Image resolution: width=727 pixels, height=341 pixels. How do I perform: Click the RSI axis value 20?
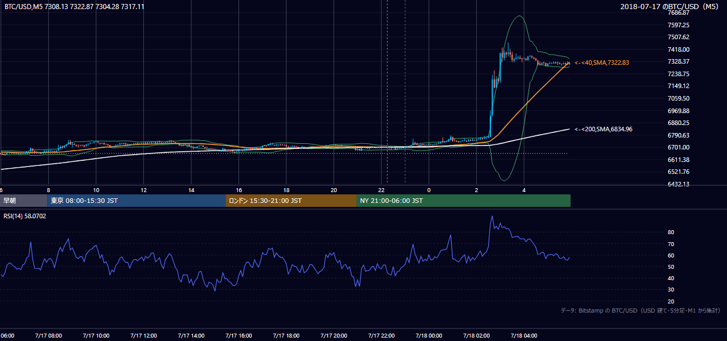click(x=671, y=301)
